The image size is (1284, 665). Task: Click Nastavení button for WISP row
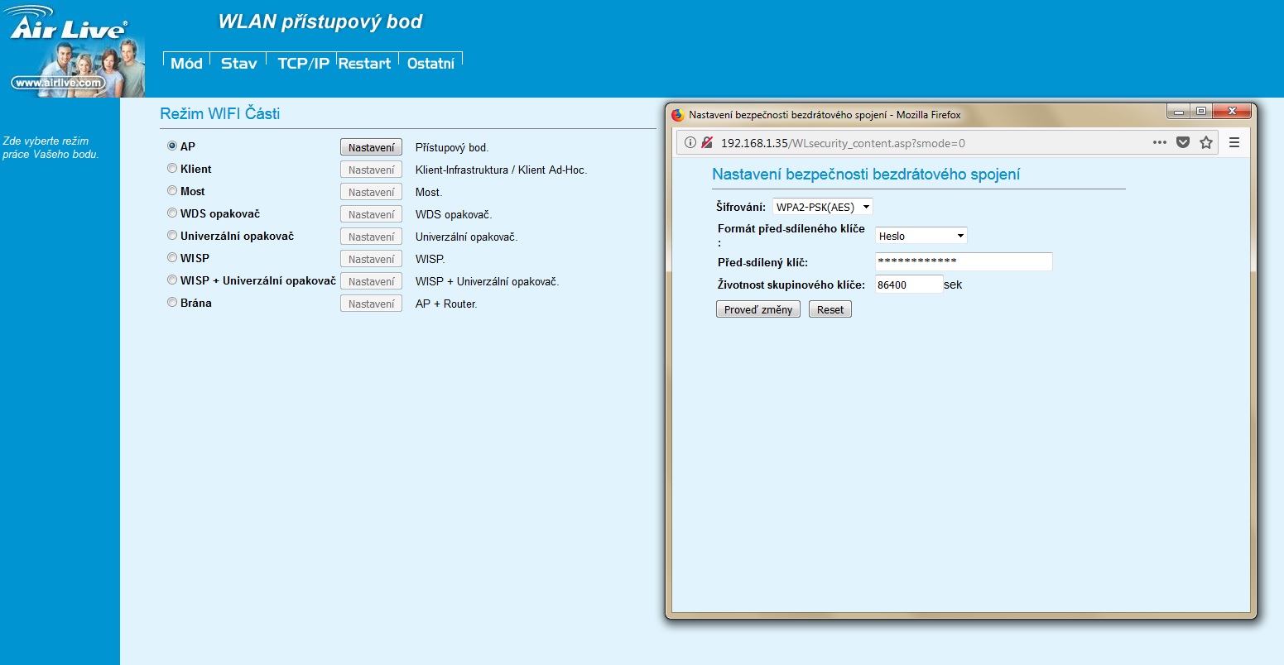point(371,259)
